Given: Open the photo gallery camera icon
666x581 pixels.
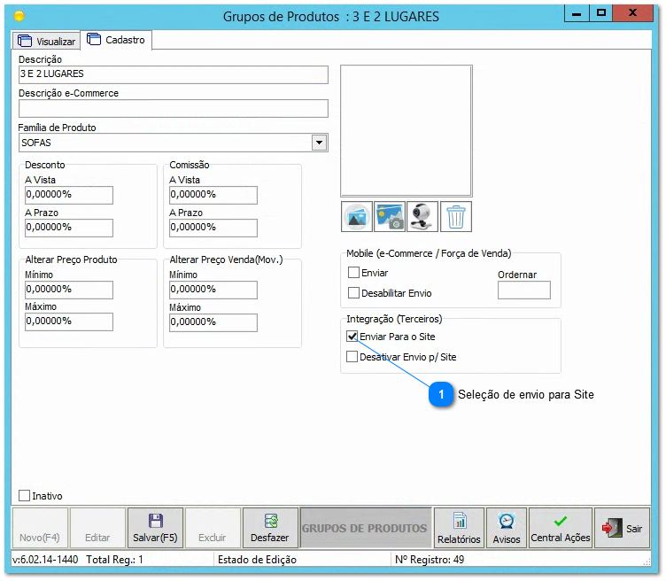Looking at the screenshot, I should [390, 217].
